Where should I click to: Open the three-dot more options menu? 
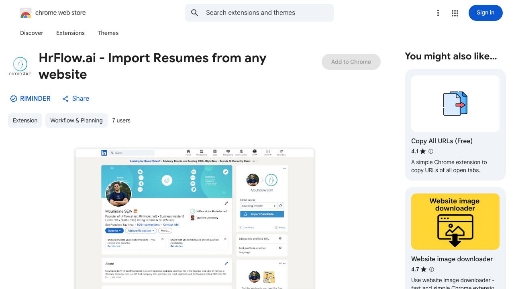point(438,13)
